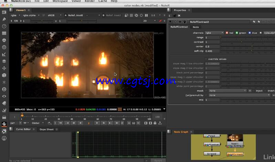The height and width of the screenshot is (162, 275).
Task: Click the loop mode icon in playback bar
Action: [x=49, y=123]
